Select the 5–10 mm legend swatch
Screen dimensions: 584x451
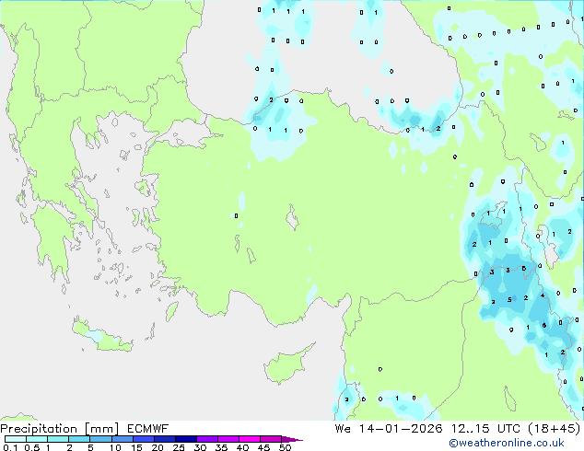coord(100,439)
